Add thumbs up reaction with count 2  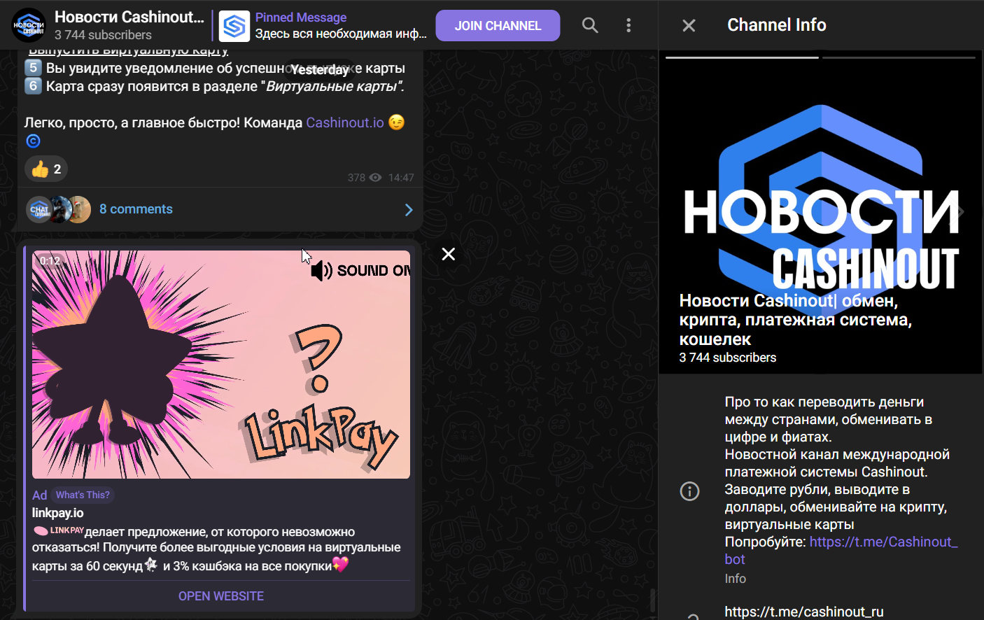pos(47,169)
